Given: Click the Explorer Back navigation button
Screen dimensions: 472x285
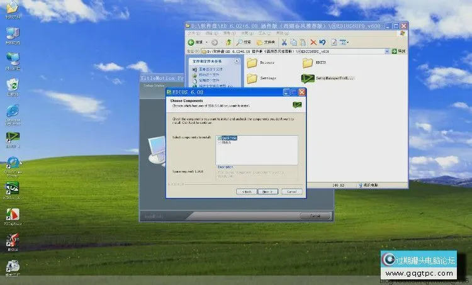Looking at the screenshot, I should pos(192,42).
